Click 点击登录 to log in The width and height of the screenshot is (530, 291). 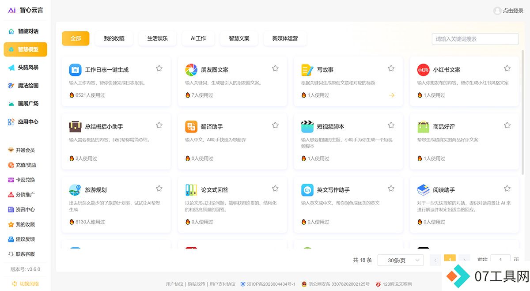(513, 11)
